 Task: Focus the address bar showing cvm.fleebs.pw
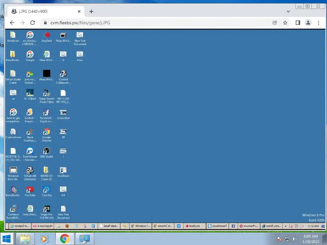point(154,23)
